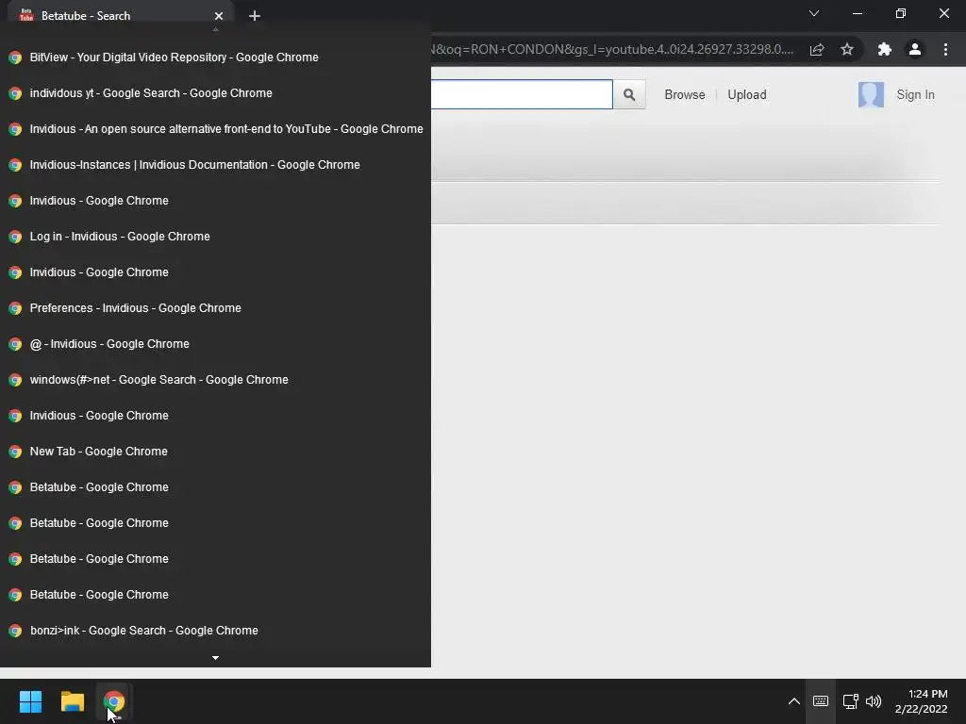
Task: Select 'Preferences - Invidious' window entry
Action: (215, 308)
